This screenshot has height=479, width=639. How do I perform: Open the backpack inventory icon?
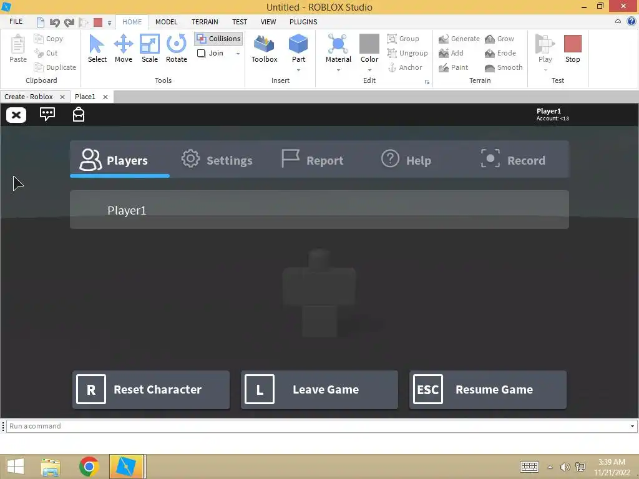pyautogui.click(x=78, y=115)
